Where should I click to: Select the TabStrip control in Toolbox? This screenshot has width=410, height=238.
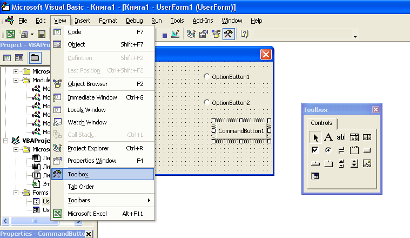(x=315, y=163)
